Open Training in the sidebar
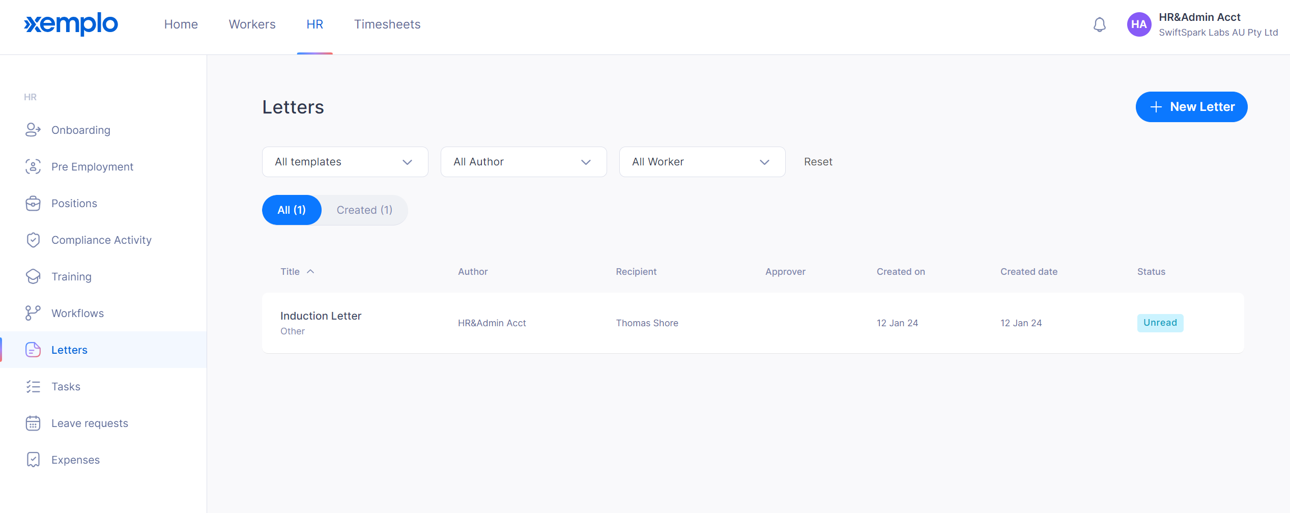The width and height of the screenshot is (1290, 513). 103,276
